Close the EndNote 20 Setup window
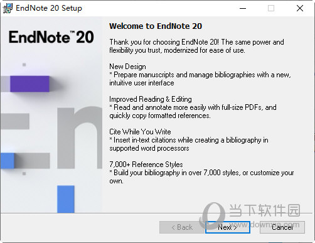Viewport: 315px width, 243px height. 300,8
